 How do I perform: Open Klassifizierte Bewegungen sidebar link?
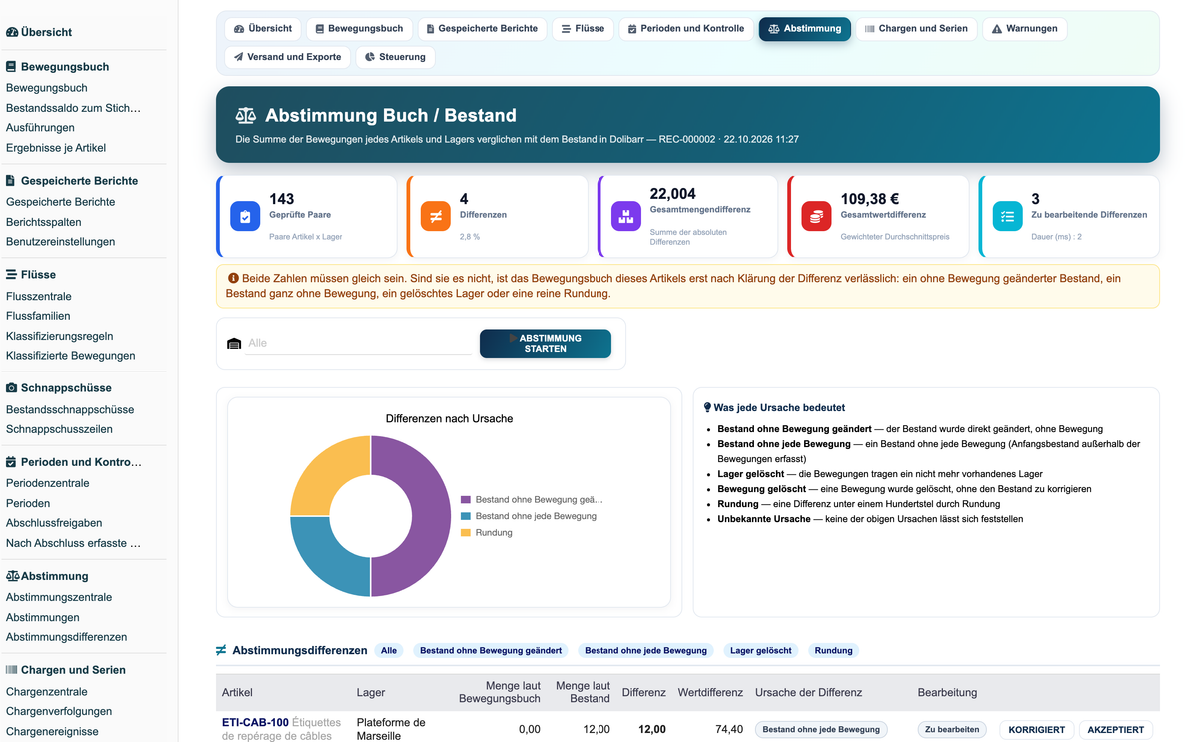(x=71, y=356)
